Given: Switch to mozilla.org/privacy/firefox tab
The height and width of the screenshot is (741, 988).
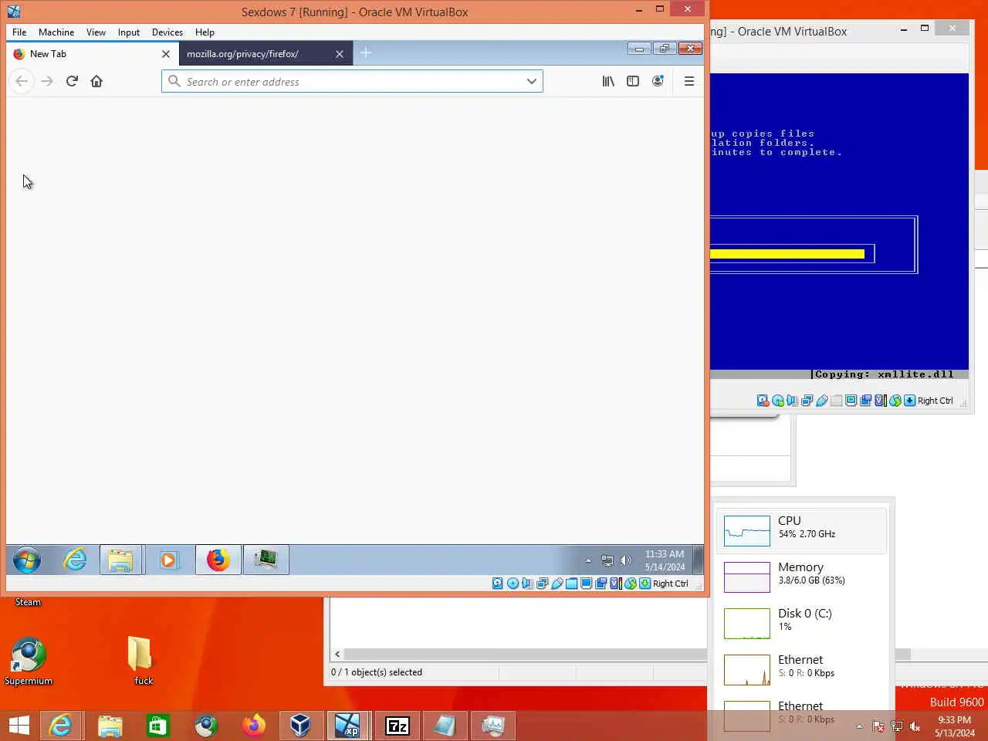Looking at the screenshot, I should [x=266, y=54].
